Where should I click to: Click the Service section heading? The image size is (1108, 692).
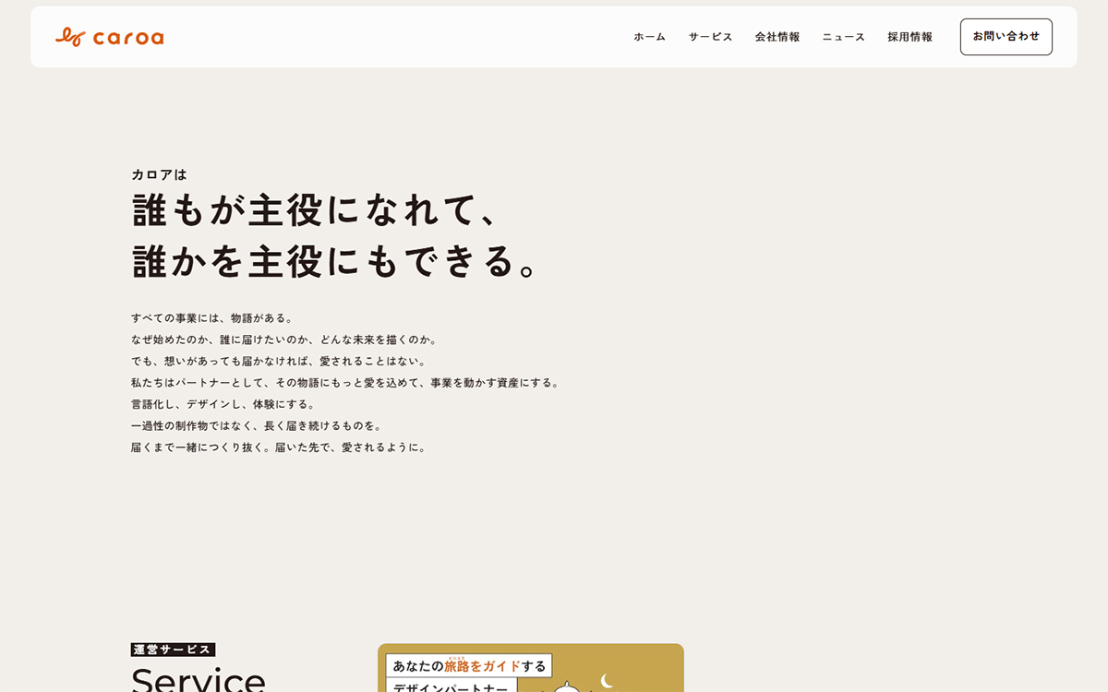tap(199, 683)
